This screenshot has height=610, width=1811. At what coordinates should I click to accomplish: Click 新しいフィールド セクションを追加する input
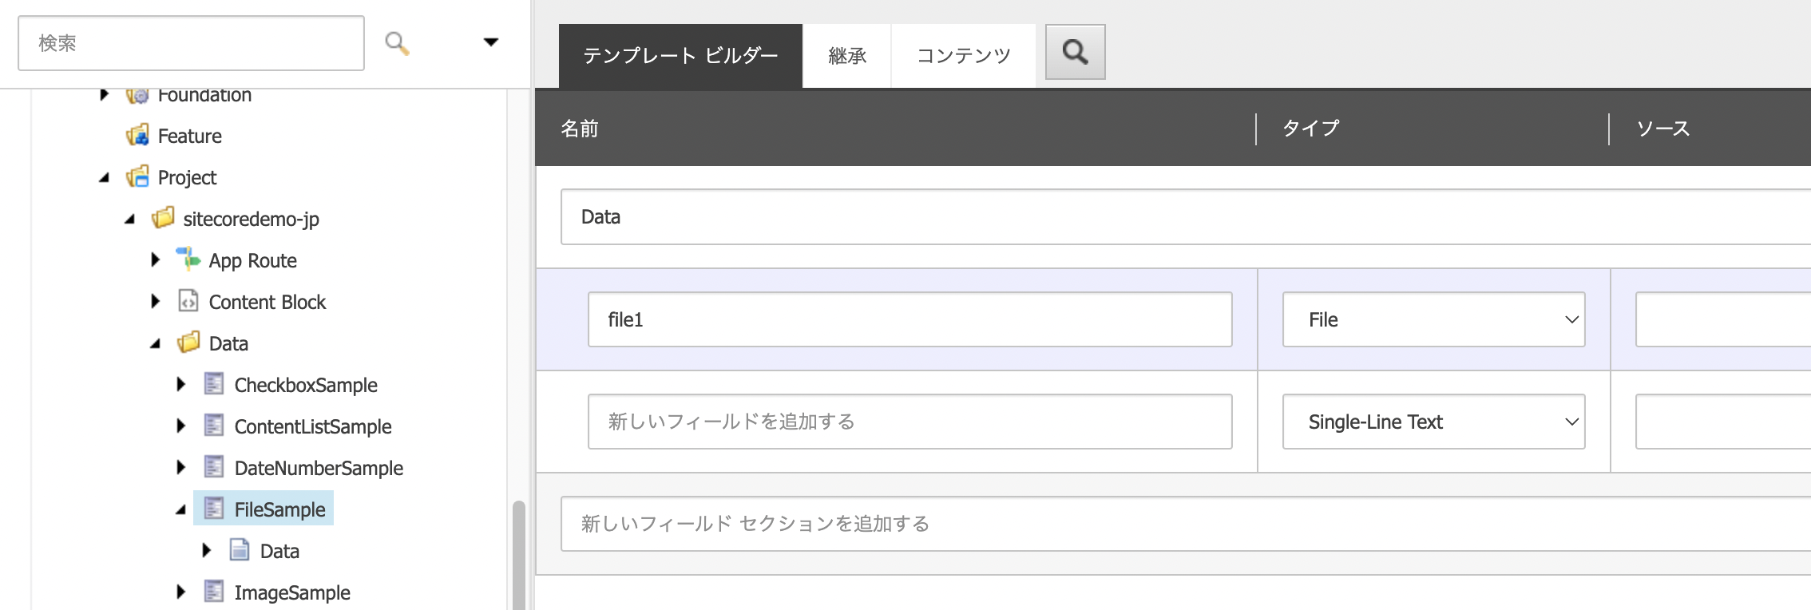click(x=1186, y=524)
